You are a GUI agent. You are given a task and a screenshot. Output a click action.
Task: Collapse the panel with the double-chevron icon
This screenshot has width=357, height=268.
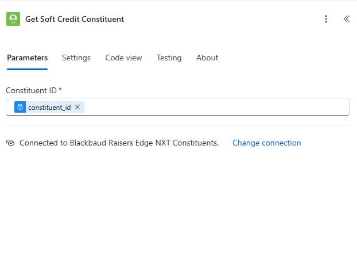pos(347,19)
